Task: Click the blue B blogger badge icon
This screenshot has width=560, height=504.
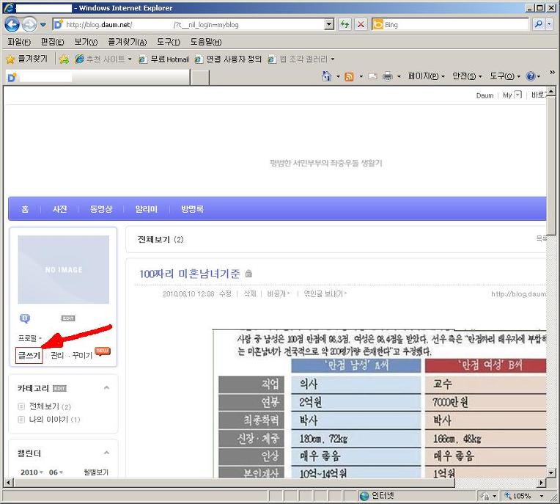Action: [25, 318]
